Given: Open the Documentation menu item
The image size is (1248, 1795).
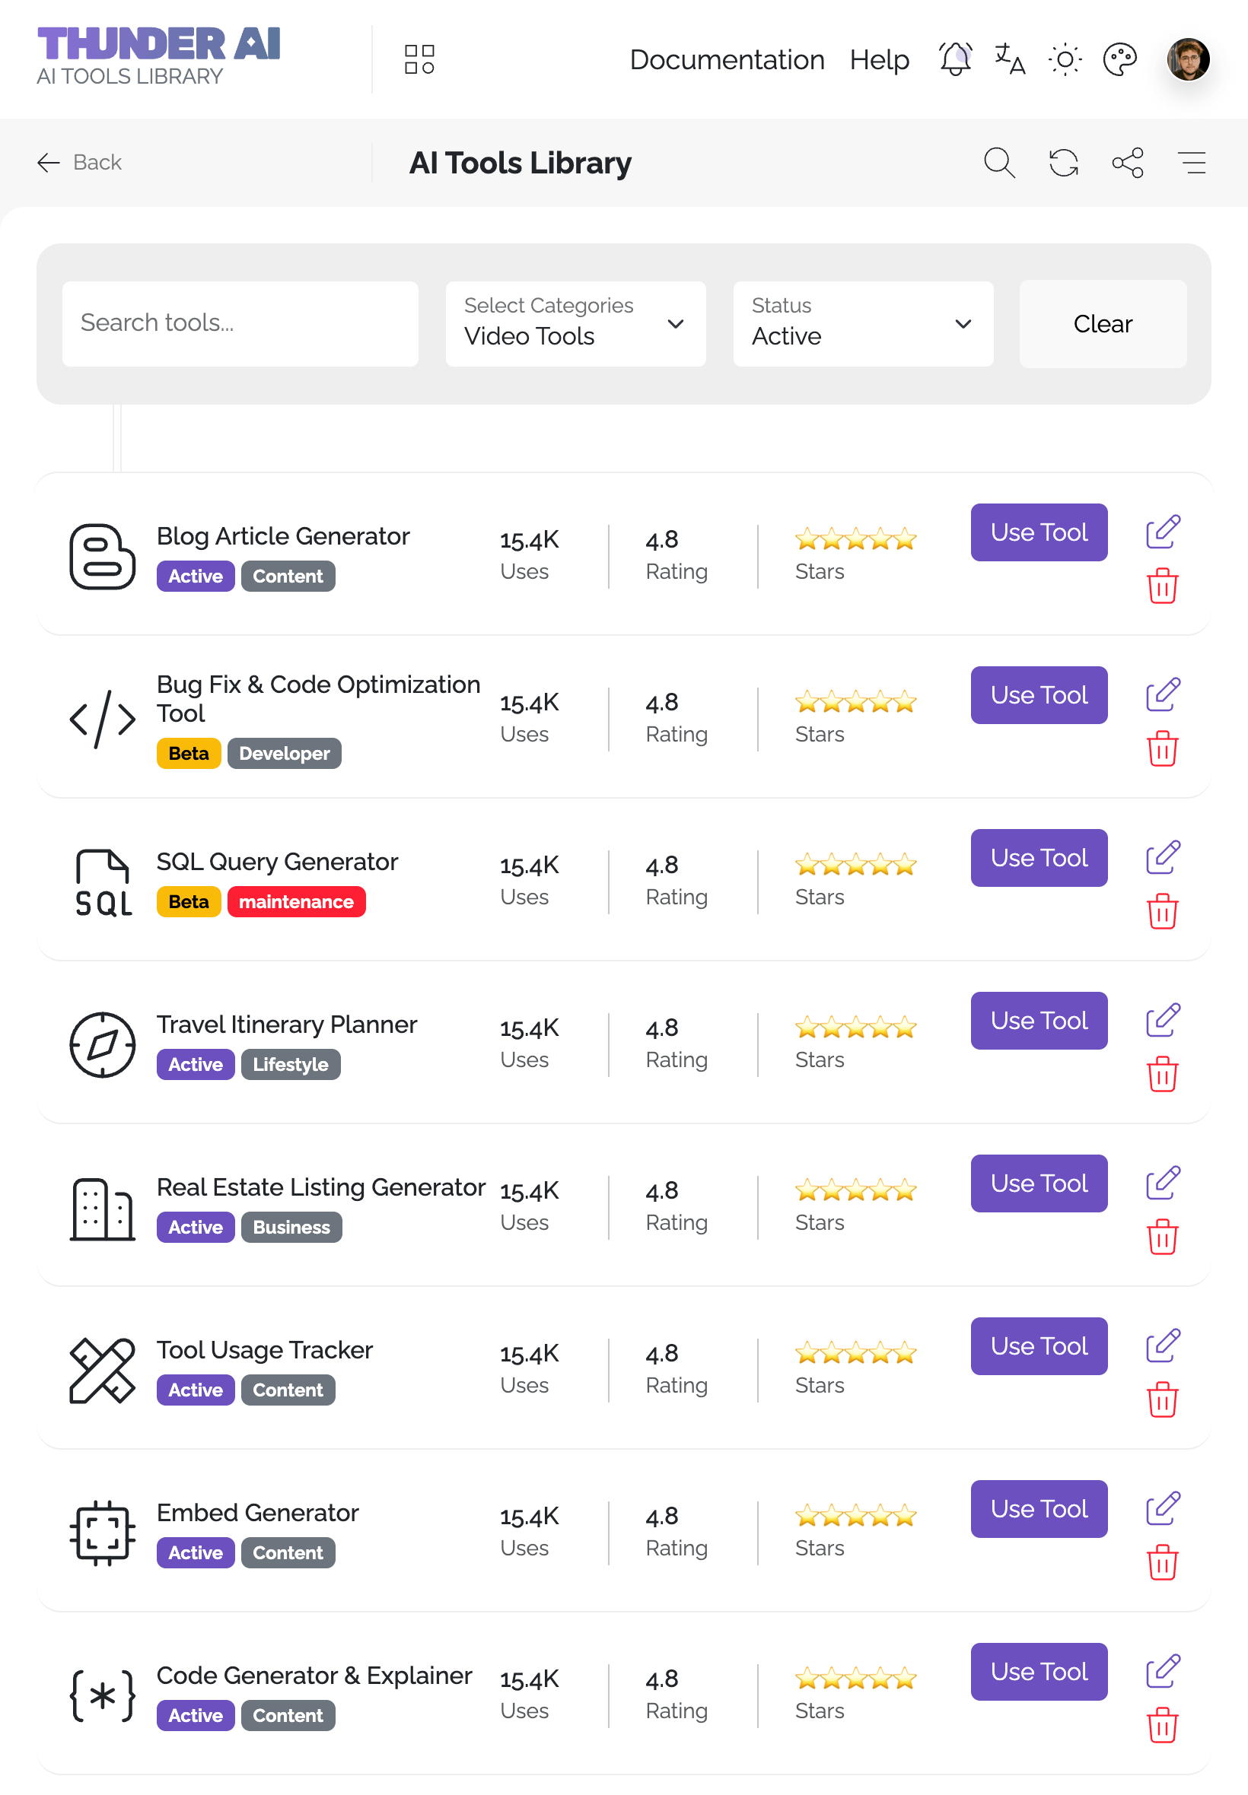Looking at the screenshot, I should (x=727, y=59).
